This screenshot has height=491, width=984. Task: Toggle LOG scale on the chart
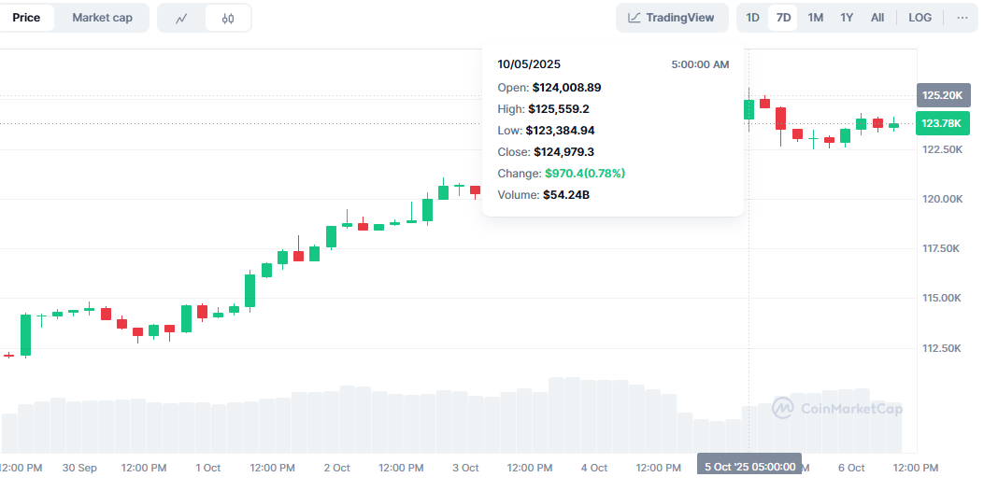920,18
